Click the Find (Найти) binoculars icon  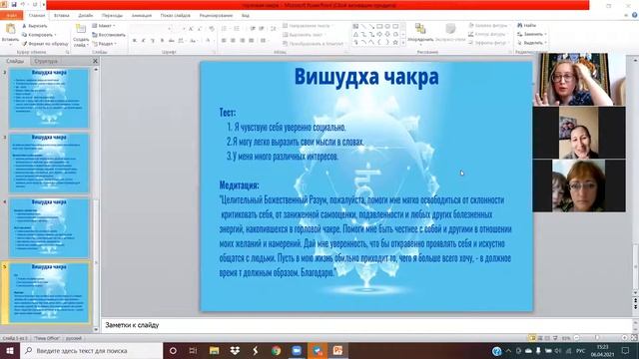pos(520,25)
